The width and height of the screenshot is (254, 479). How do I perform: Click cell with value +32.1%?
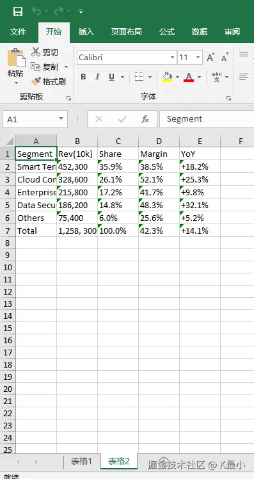[x=200, y=206]
